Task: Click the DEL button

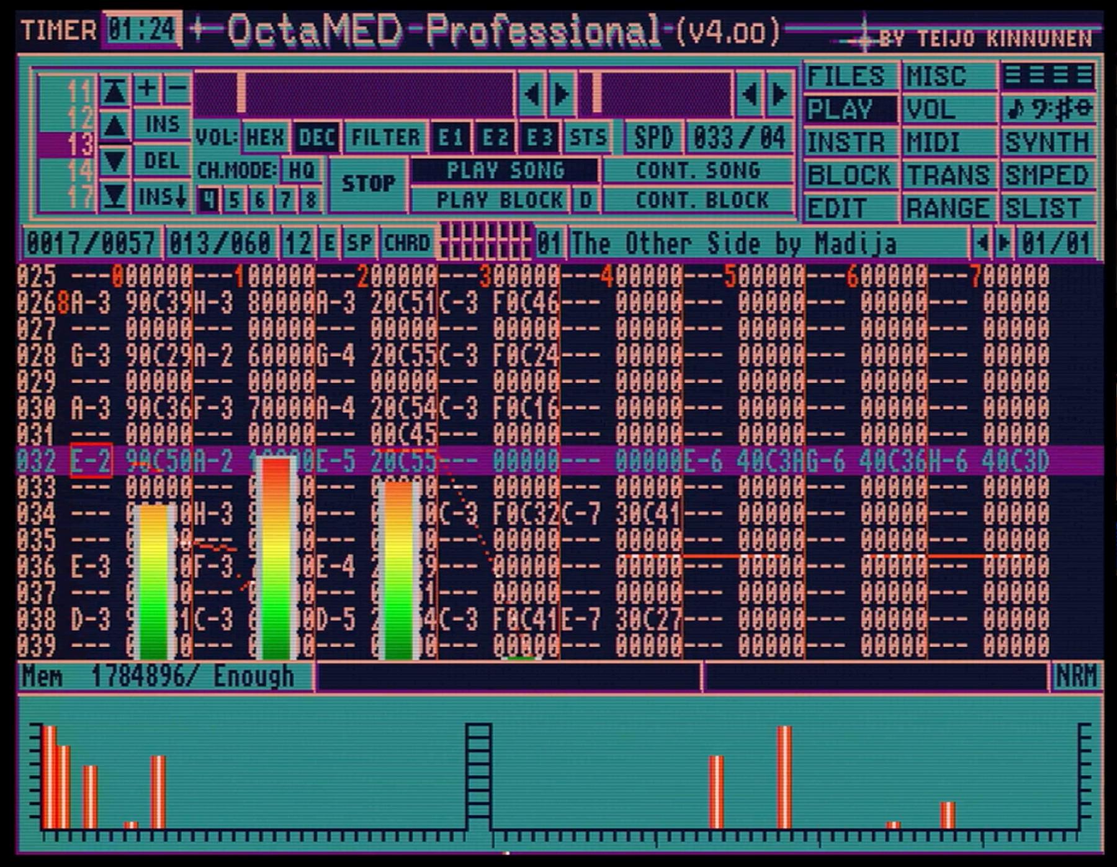Action: (x=162, y=161)
